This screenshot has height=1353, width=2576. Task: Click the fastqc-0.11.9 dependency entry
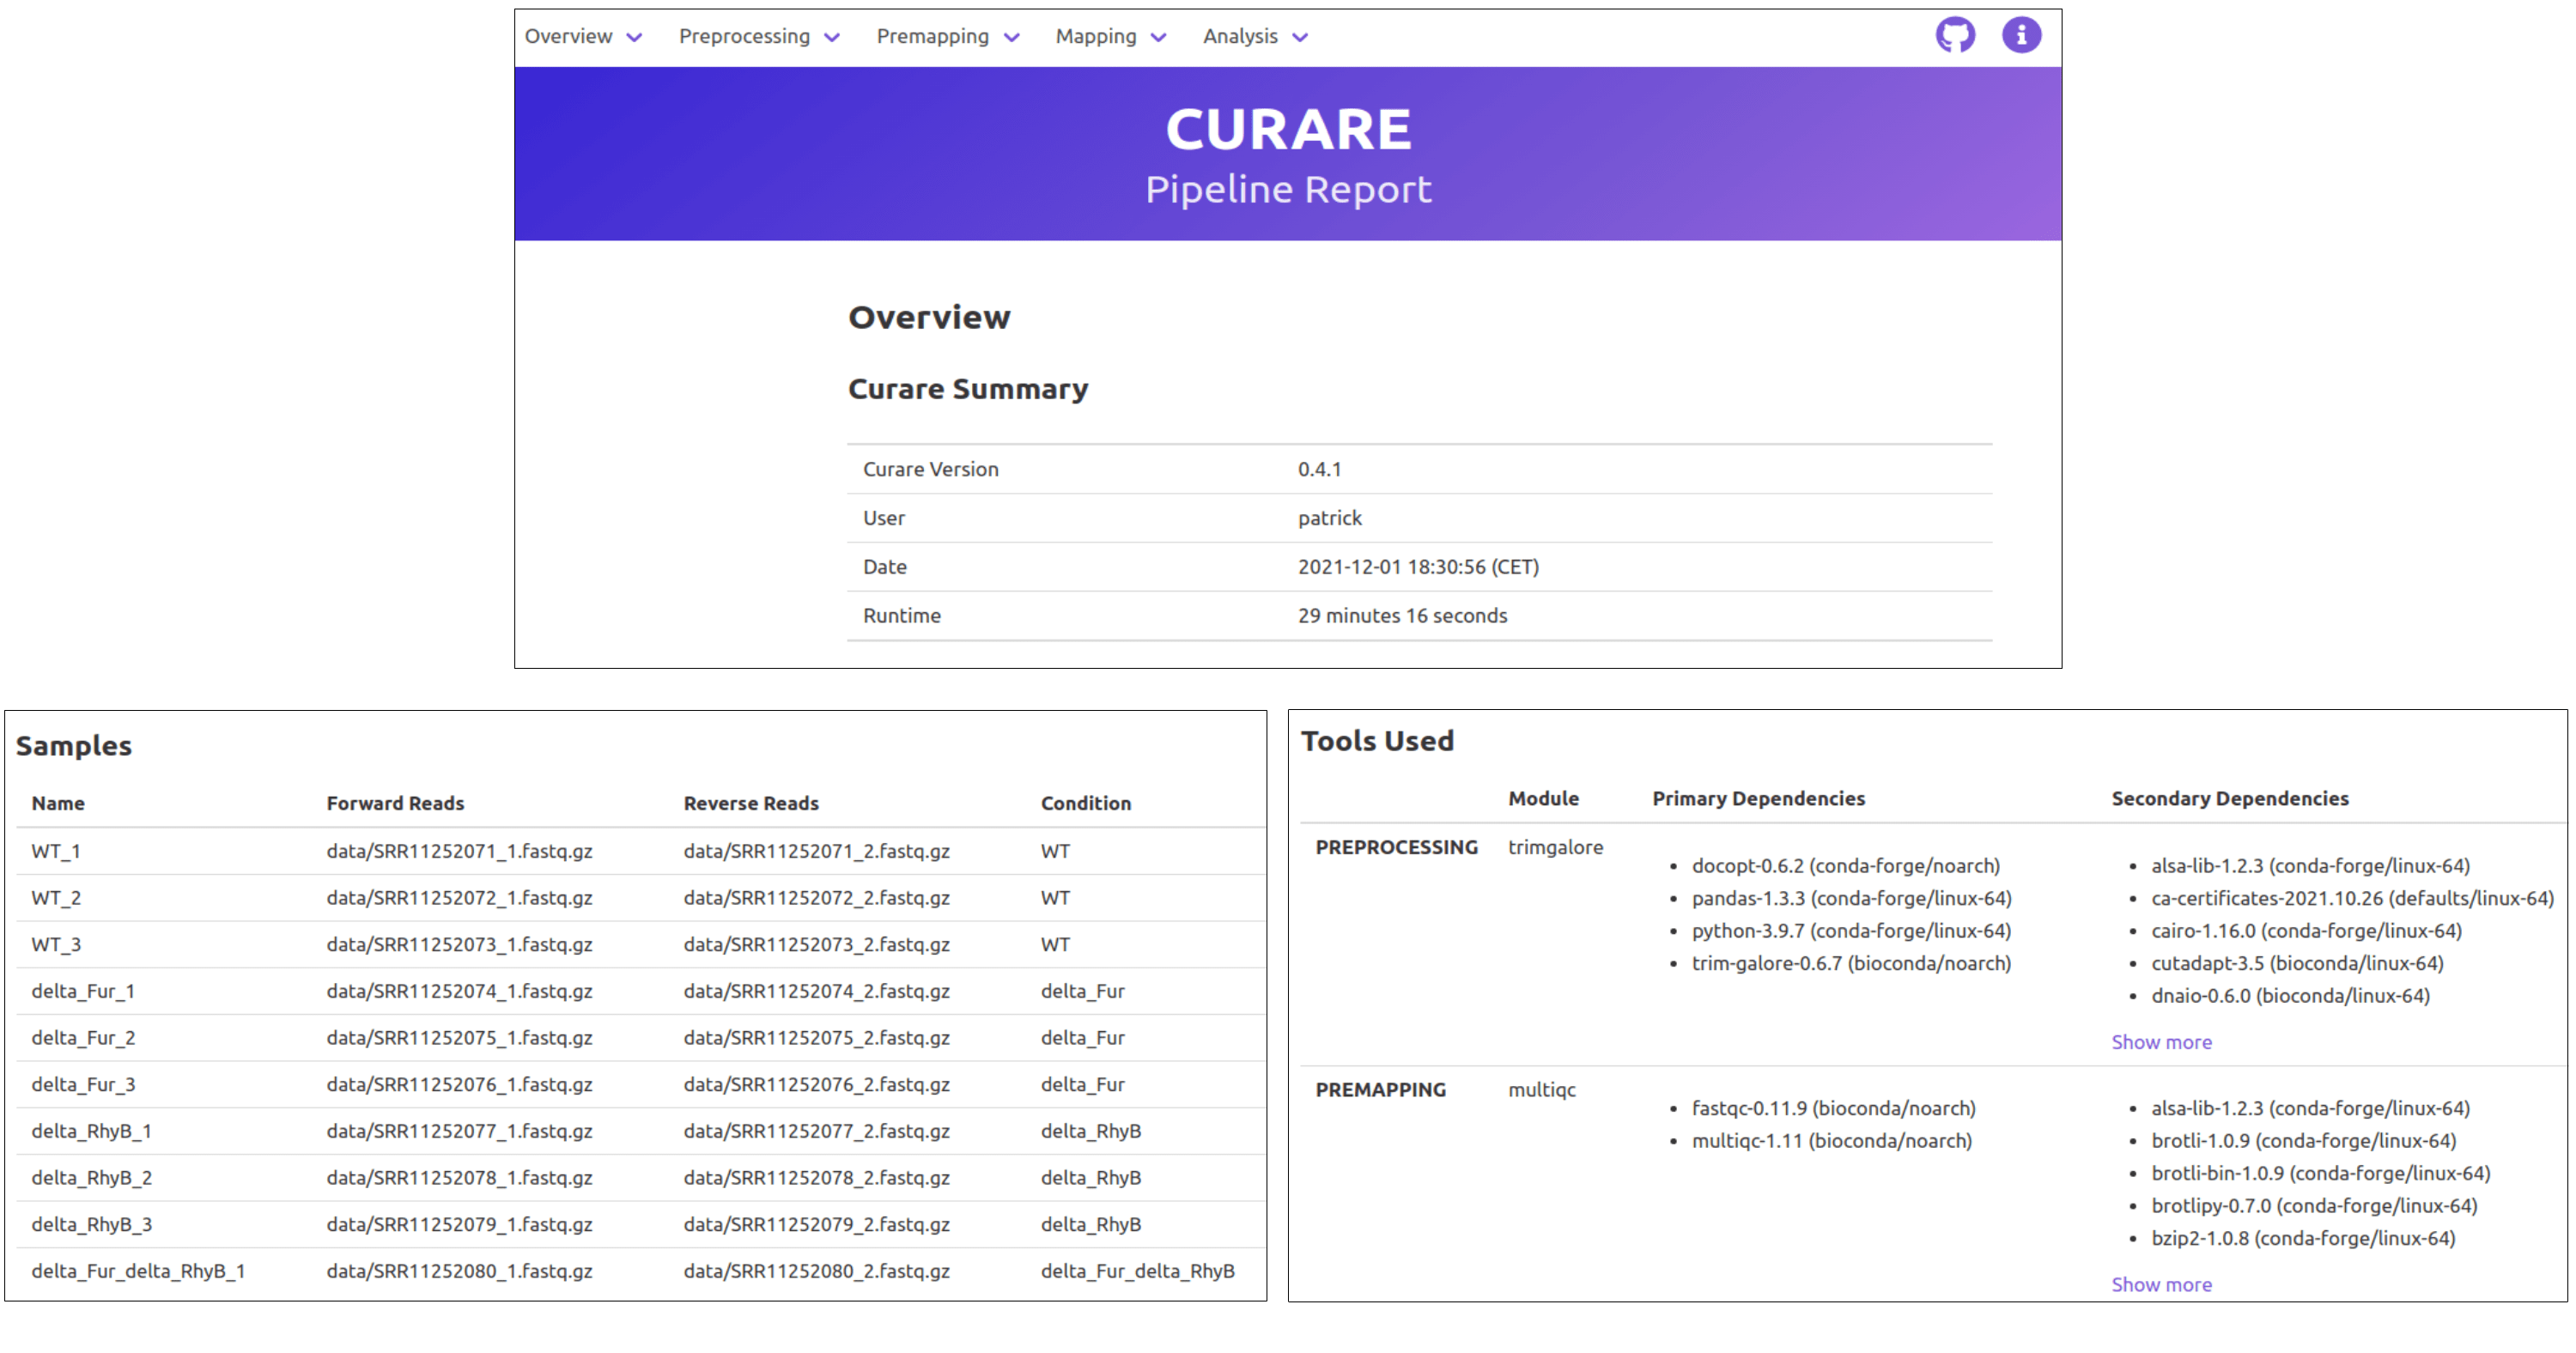point(1833,1108)
